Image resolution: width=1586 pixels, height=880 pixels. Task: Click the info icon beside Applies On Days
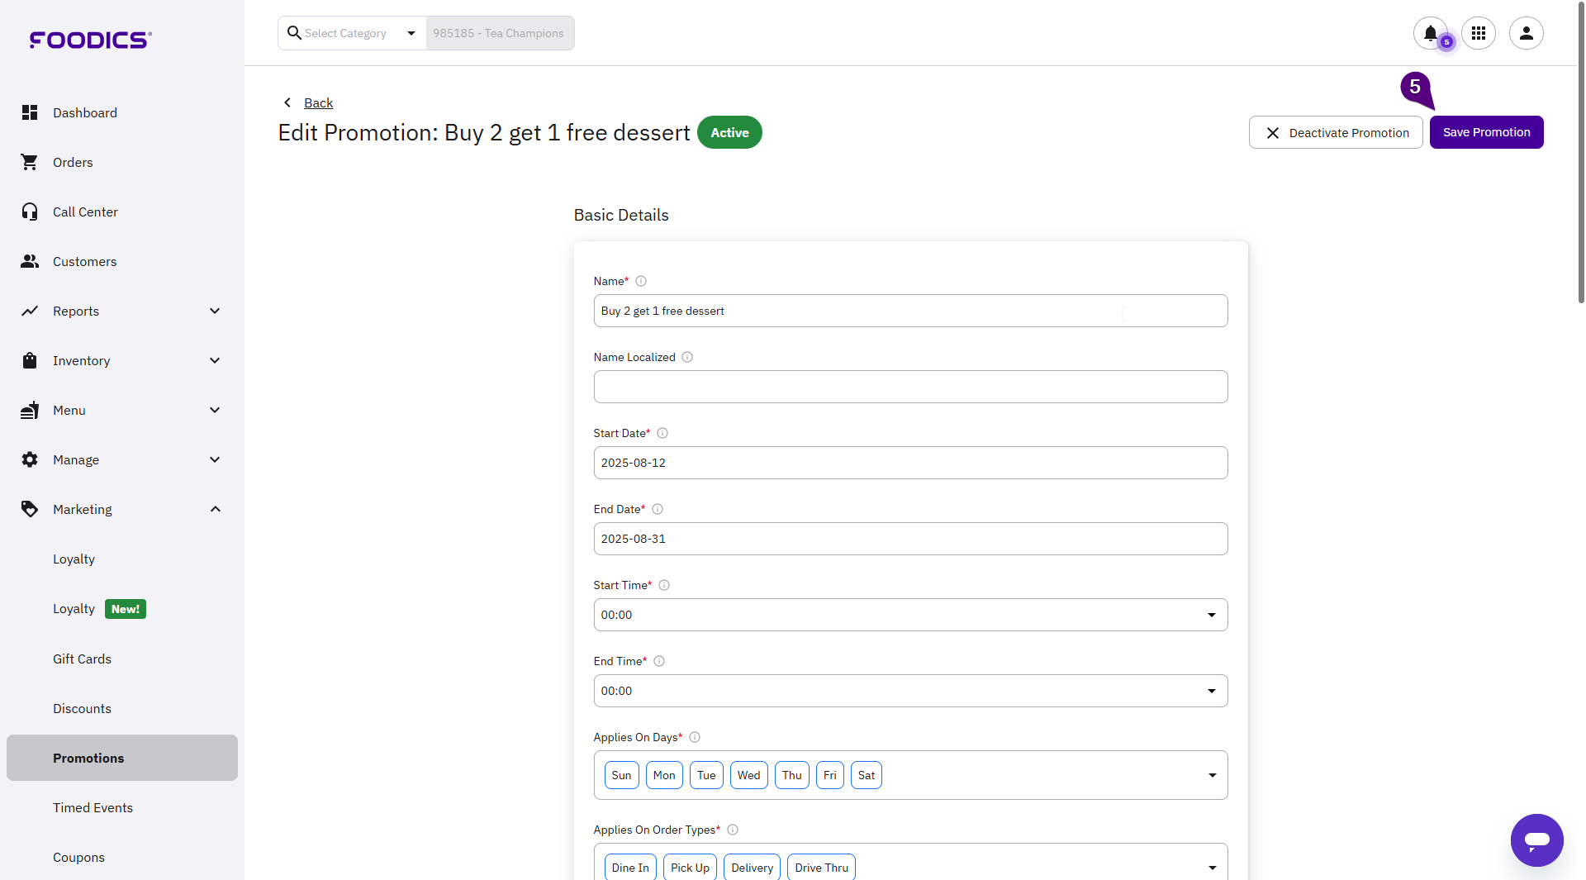[695, 737]
